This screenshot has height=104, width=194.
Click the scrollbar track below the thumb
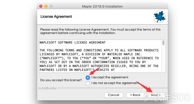click(163, 59)
